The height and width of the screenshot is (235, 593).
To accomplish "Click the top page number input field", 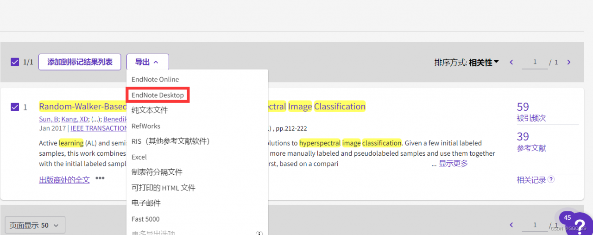I will pos(535,62).
